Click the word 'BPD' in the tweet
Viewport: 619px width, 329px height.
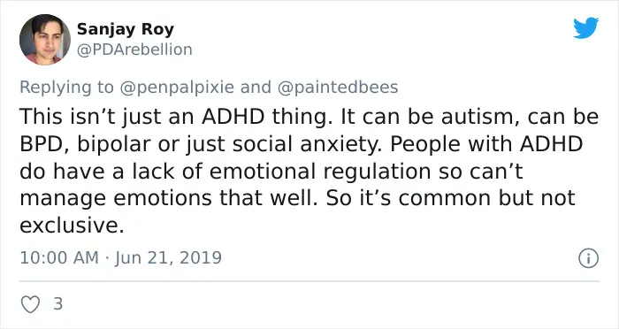tap(39, 144)
